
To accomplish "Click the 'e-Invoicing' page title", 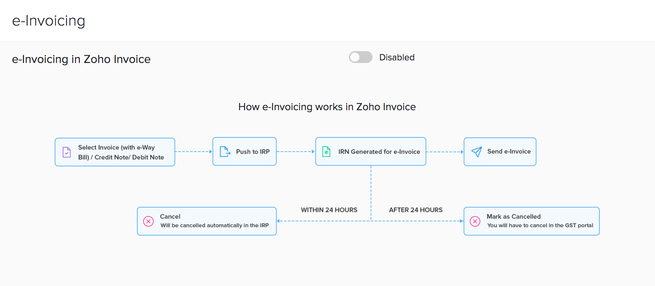I will [x=49, y=21].
